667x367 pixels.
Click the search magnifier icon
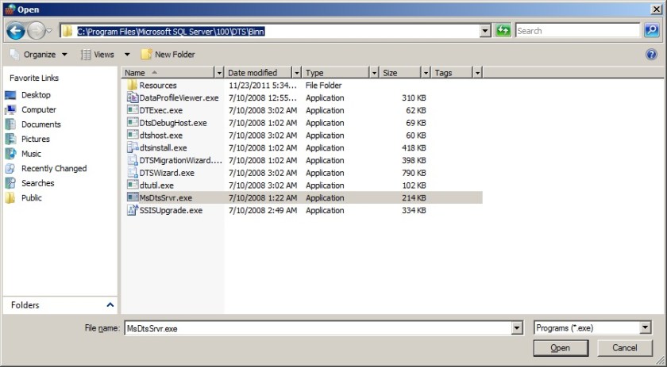[651, 31]
